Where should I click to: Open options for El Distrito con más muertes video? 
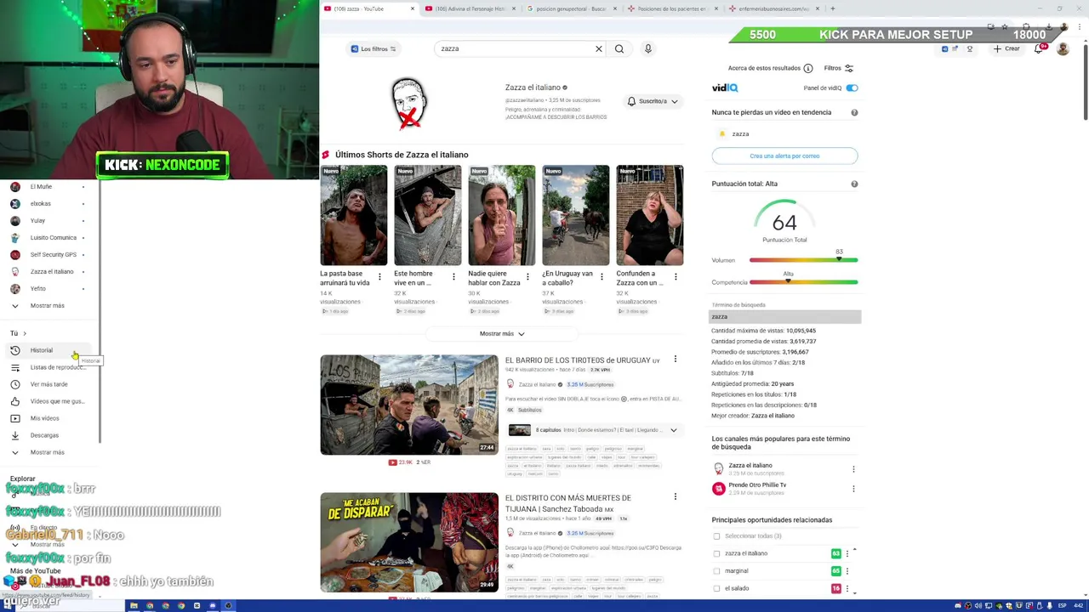click(676, 497)
